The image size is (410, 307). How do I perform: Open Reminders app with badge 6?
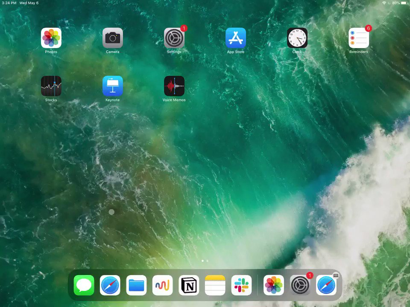(359, 38)
